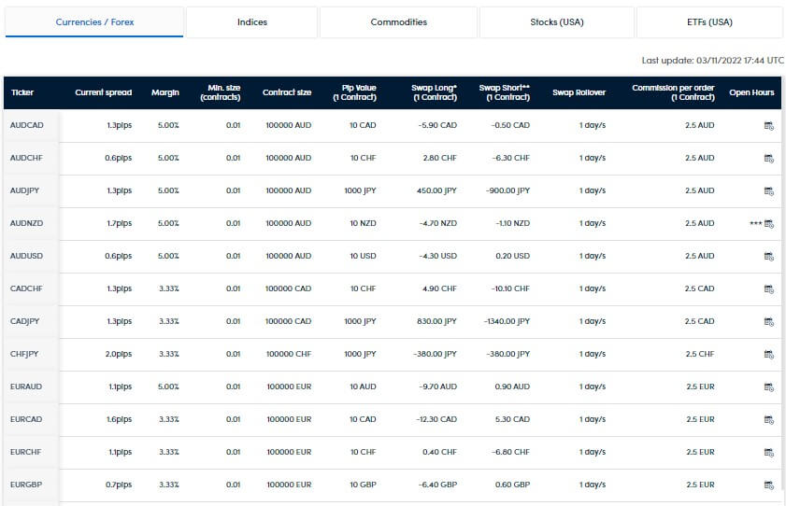This screenshot has width=786, height=506.
Task: Open trading hours icon for AUDCHF row
Action: click(x=768, y=158)
